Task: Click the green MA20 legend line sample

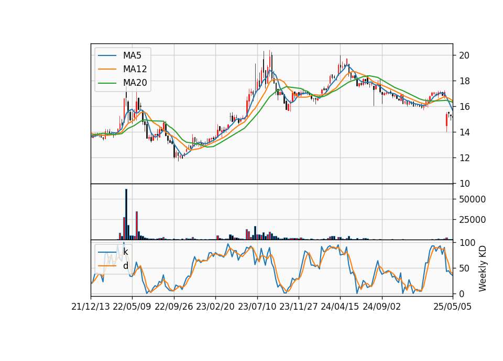Action: click(107, 83)
